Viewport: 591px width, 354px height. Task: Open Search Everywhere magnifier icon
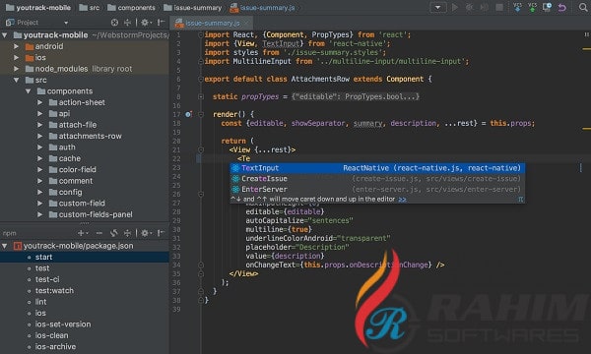pyautogui.click(x=583, y=7)
